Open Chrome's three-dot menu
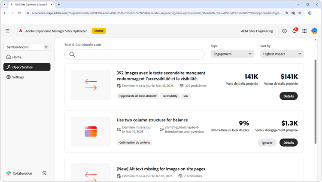322x182 pixels. [x=317, y=13]
